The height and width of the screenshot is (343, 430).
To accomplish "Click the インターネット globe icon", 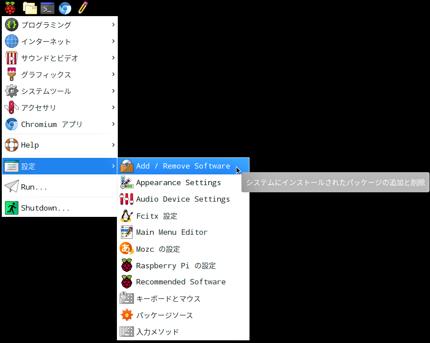I will pyautogui.click(x=12, y=41).
